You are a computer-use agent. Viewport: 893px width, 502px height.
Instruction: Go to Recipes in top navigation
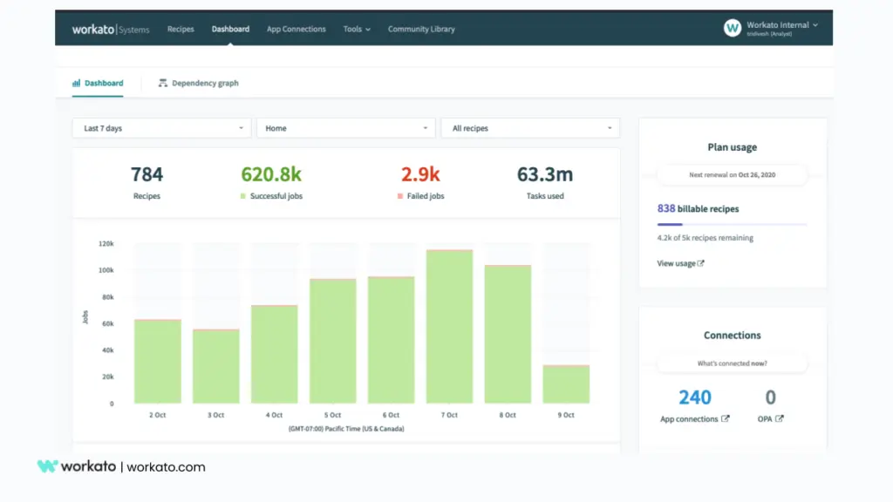(181, 29)
